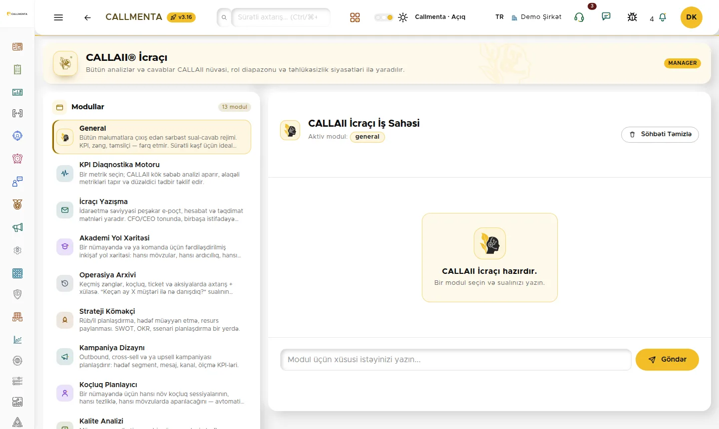
Task: Click the general active module tag
Action: 367,137
